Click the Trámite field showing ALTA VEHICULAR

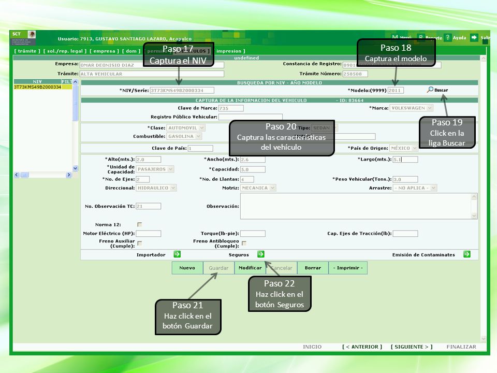[152, 74]
